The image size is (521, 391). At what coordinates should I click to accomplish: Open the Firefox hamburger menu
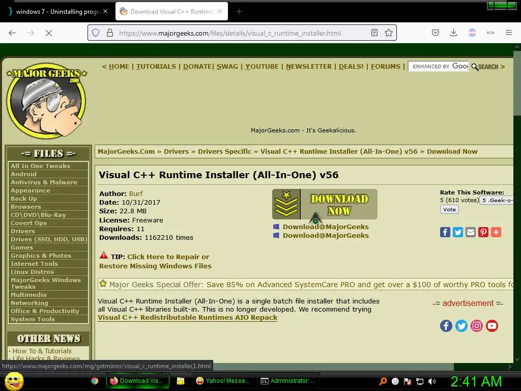(509, 33)
